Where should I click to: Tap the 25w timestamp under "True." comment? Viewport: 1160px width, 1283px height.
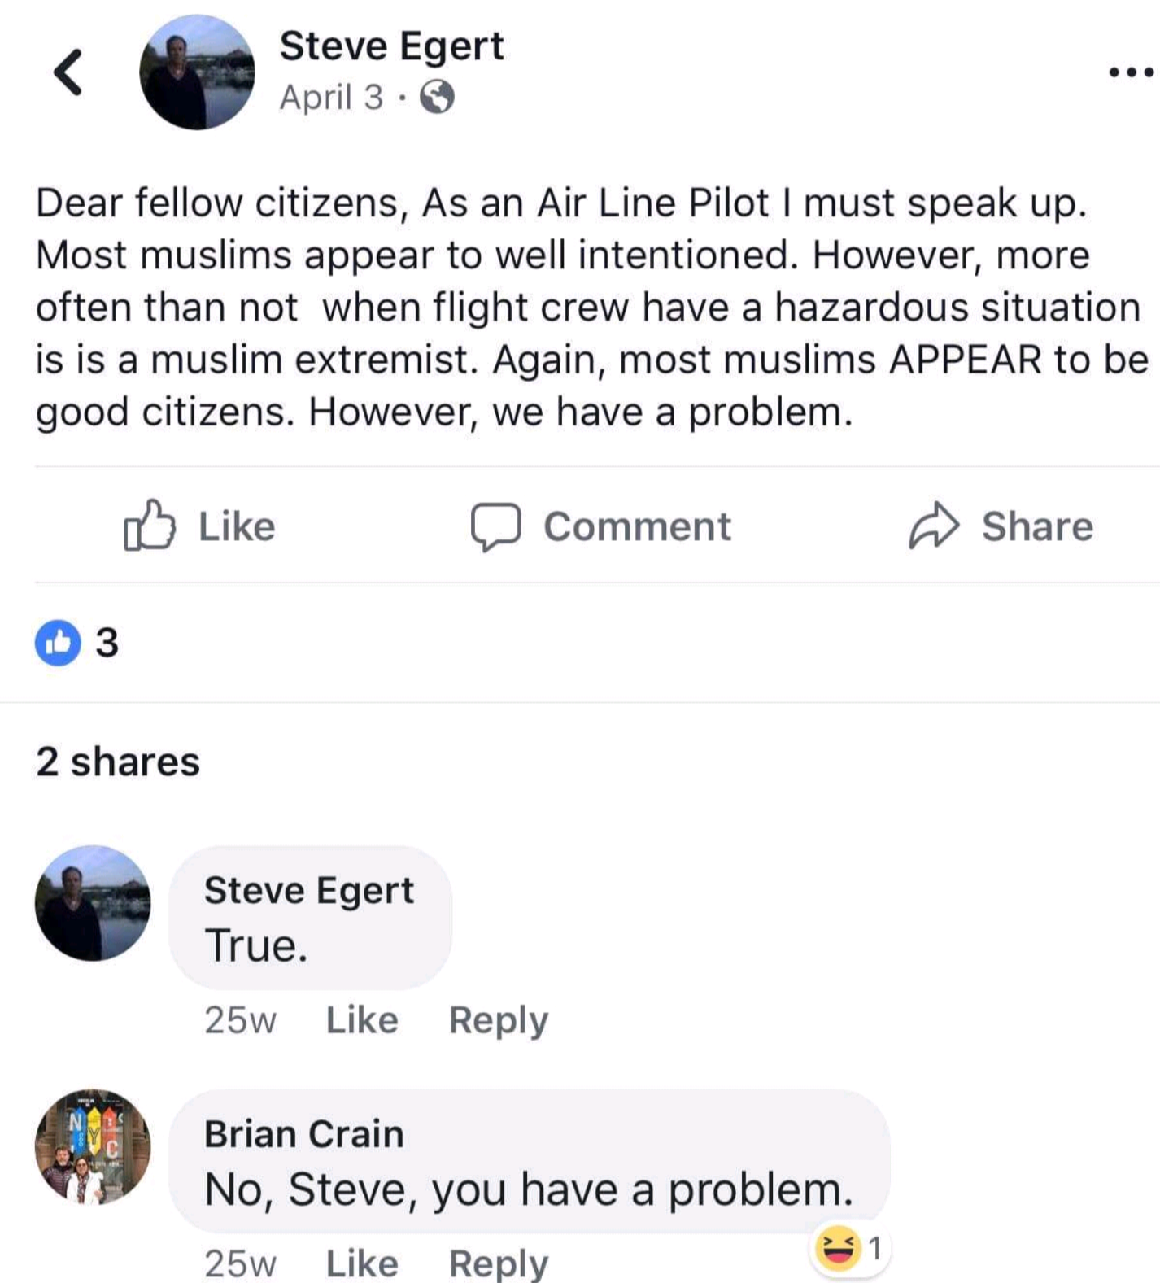(x=240, y=1020)
